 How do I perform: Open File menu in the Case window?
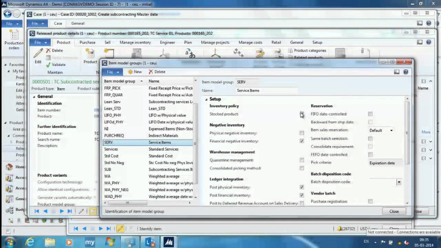[x=37, y=23]
